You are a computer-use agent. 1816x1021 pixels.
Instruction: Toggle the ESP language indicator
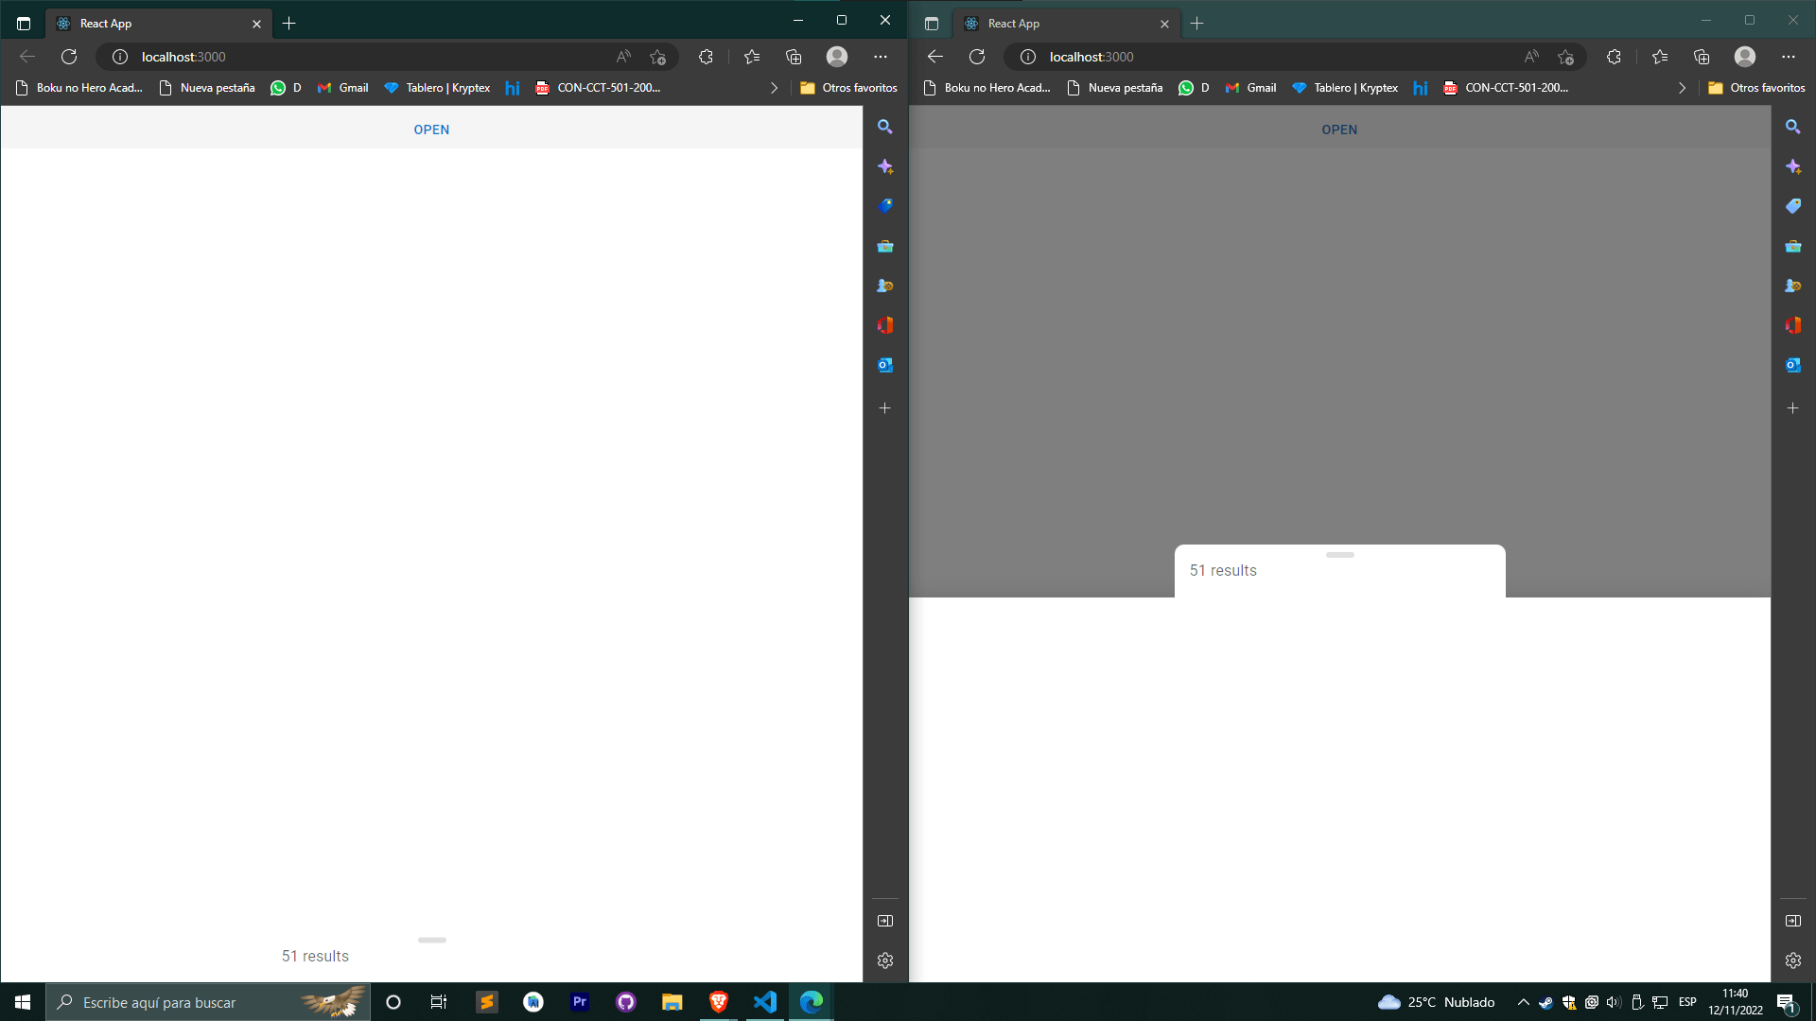[1688, 1002]
